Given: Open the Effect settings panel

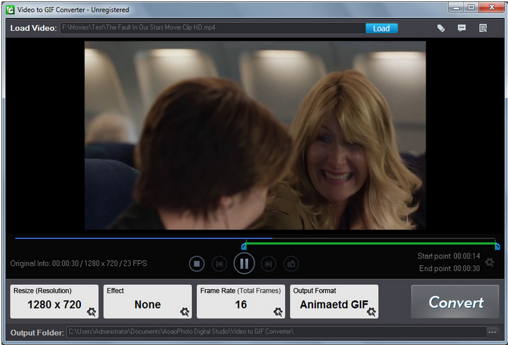Looking at the screenshot, I should click(147, 301).
